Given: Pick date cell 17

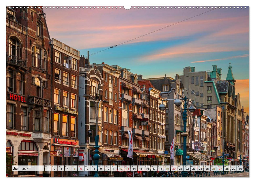Looking at the screenshot, I should click(154, 168).
